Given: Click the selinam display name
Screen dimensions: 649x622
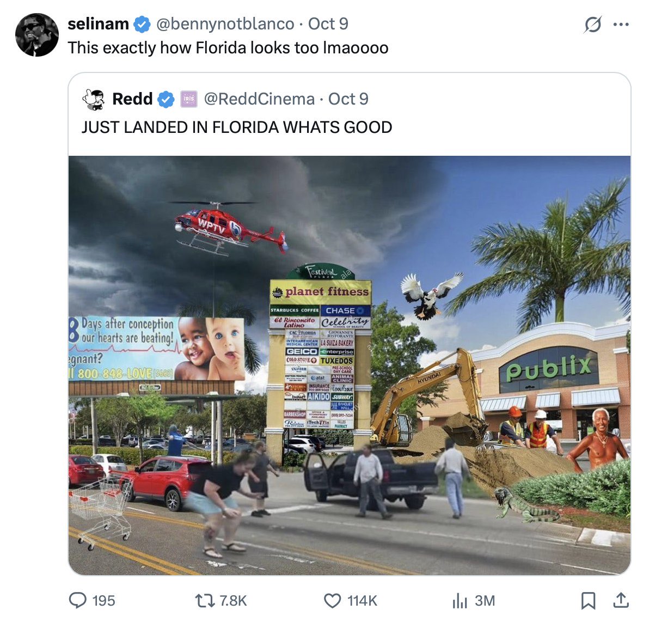Looking at the screenshot, I should [98, 24].
